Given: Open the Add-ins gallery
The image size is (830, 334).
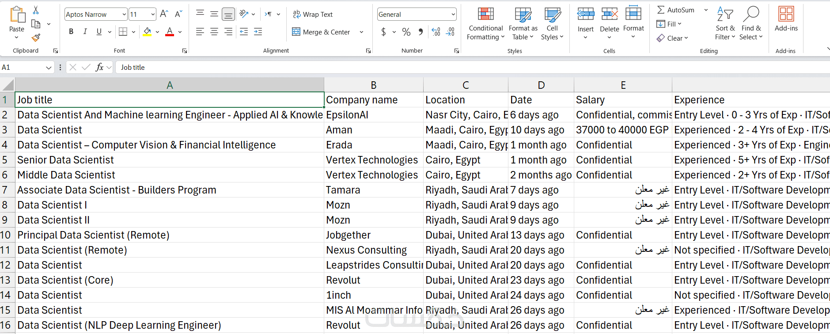Looking at the screenshot, I should (x=786, y=19).
